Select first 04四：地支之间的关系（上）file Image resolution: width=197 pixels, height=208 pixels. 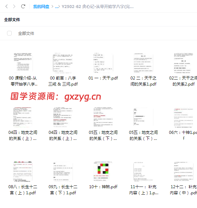pos(23,117)
